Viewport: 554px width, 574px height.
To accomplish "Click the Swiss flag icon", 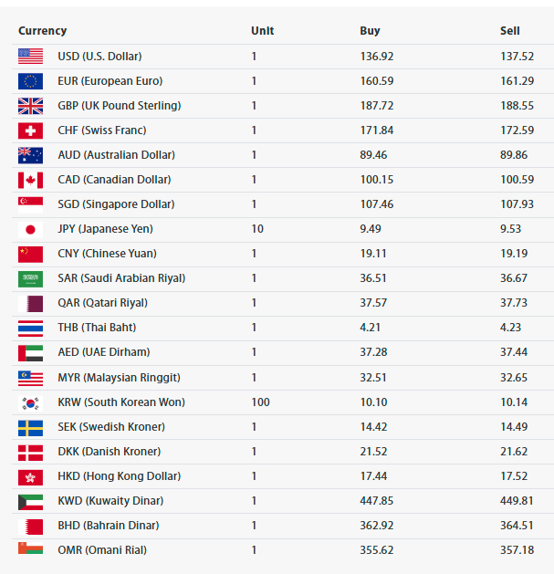I will 30,130.
